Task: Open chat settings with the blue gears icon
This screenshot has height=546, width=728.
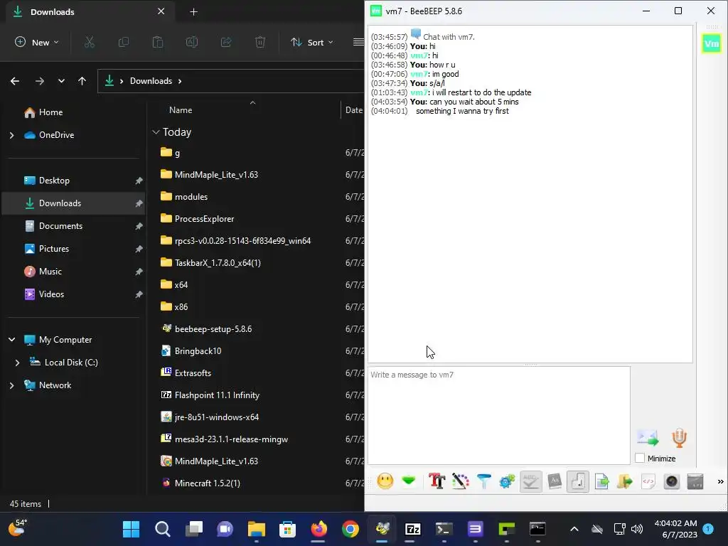Action: pos(507,481)
